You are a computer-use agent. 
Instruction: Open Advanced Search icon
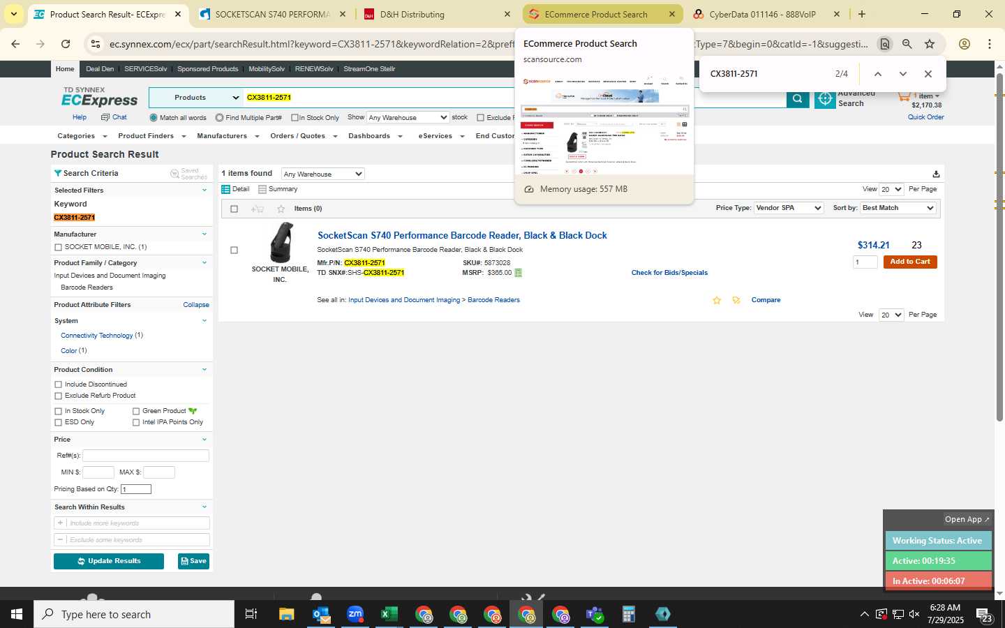[825, 99]
